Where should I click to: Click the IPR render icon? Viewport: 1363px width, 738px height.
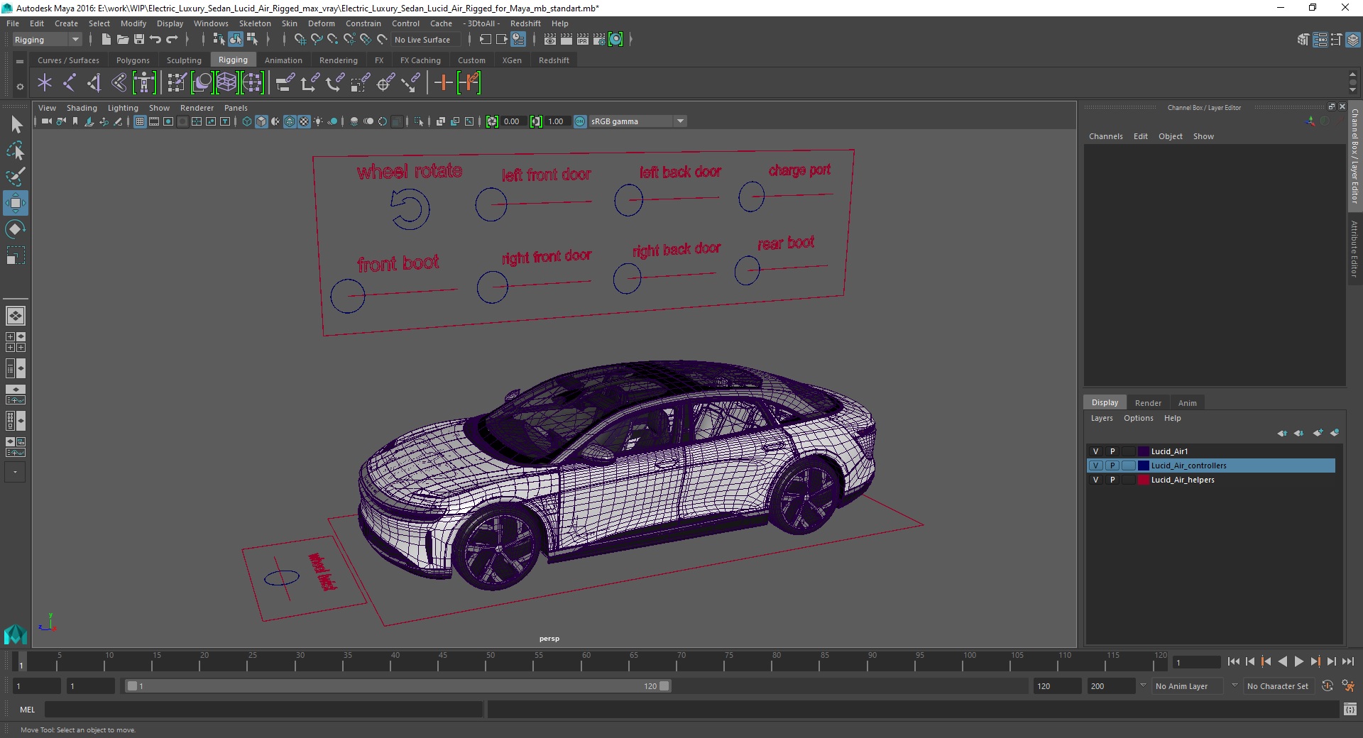[x=583, y=40]
